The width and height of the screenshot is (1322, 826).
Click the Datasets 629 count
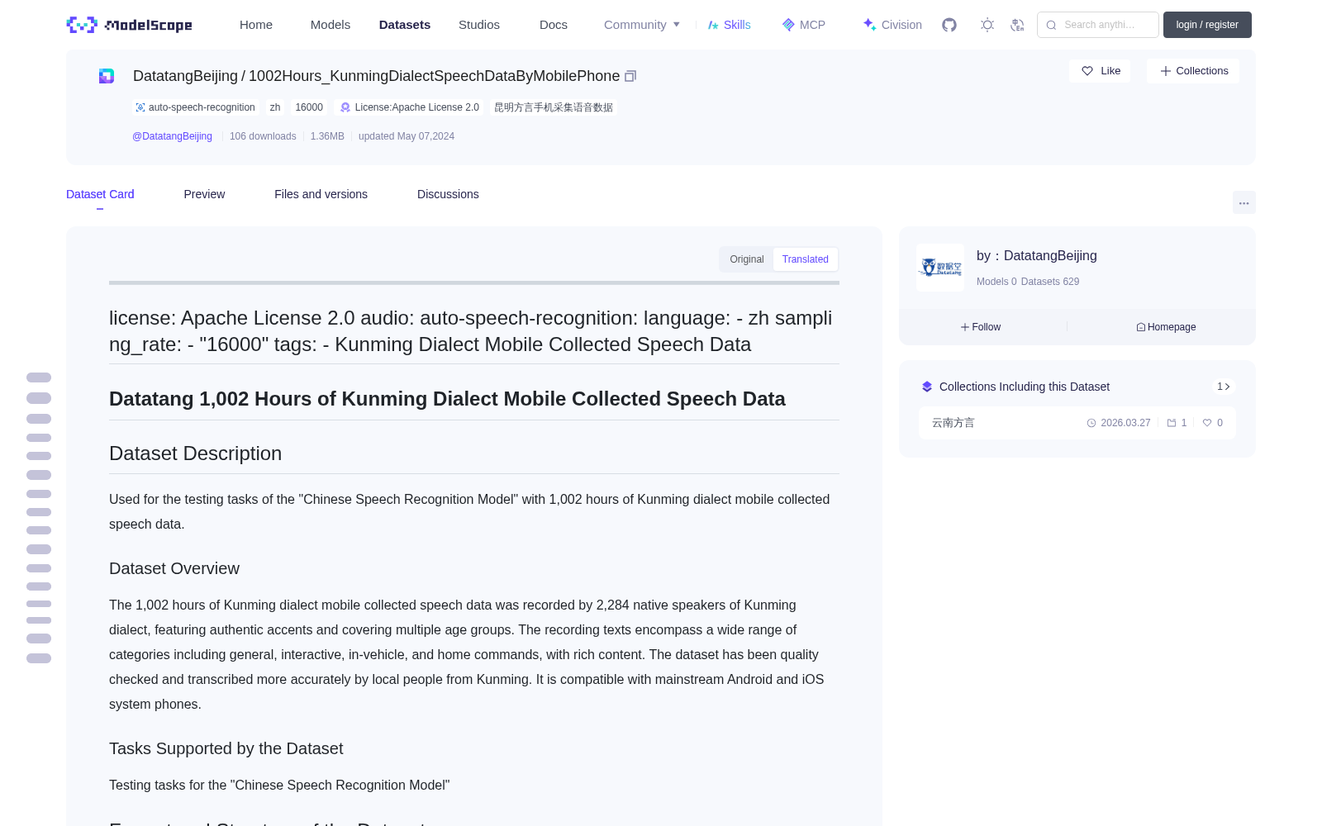click(1050, 282)
